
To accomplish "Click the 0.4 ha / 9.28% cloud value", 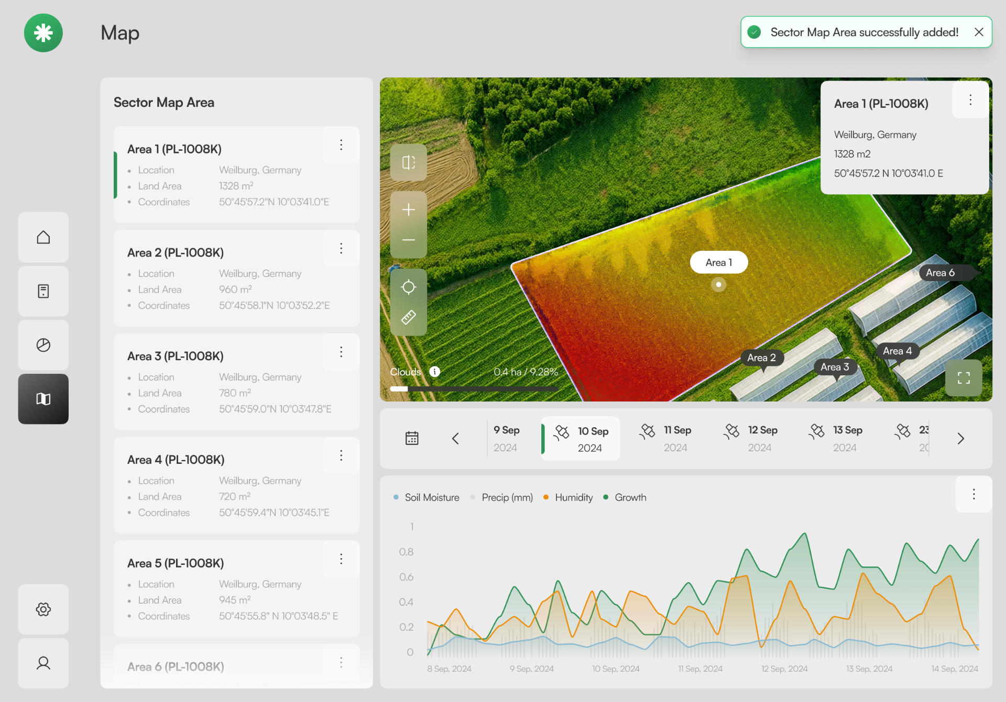I will 526,372.
